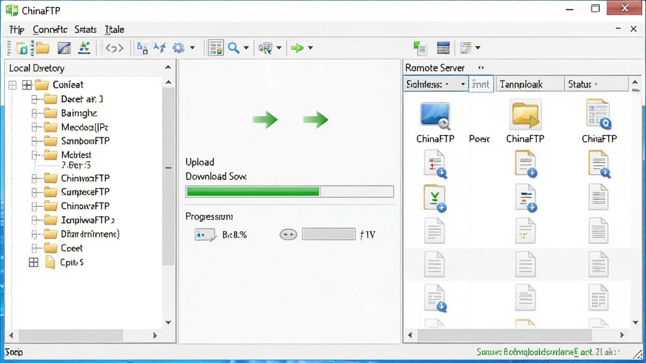Click the magnifying glass search icon
Image resolution: width=646 pixels, height=363 pixels.
coord(233,48)
